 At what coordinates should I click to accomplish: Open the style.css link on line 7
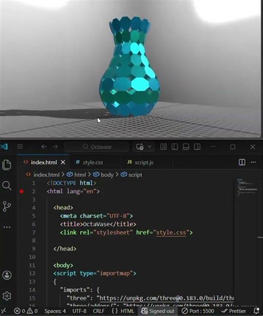pyautogui.click(x=171, y=232)
